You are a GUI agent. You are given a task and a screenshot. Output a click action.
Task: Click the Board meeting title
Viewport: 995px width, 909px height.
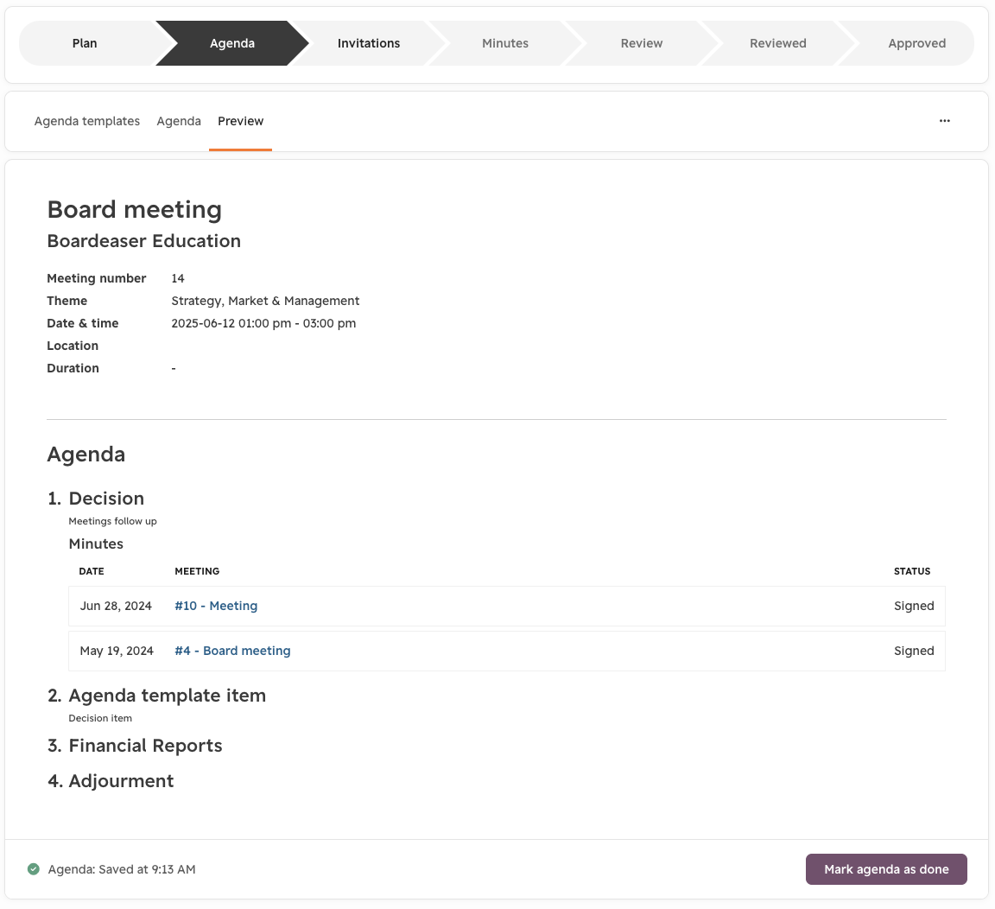[x=135, y=209]
